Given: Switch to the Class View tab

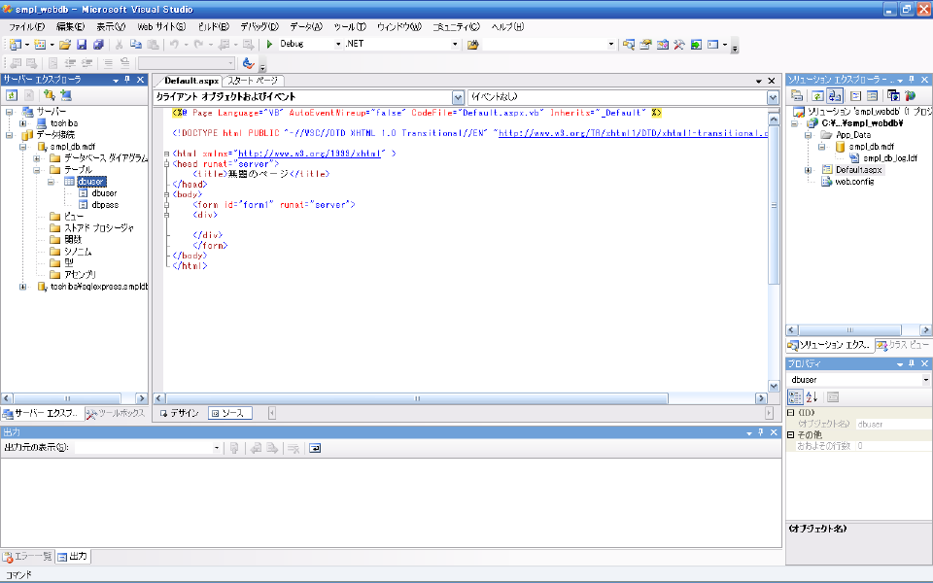Looking at the screenshot, I should point(903,344).
